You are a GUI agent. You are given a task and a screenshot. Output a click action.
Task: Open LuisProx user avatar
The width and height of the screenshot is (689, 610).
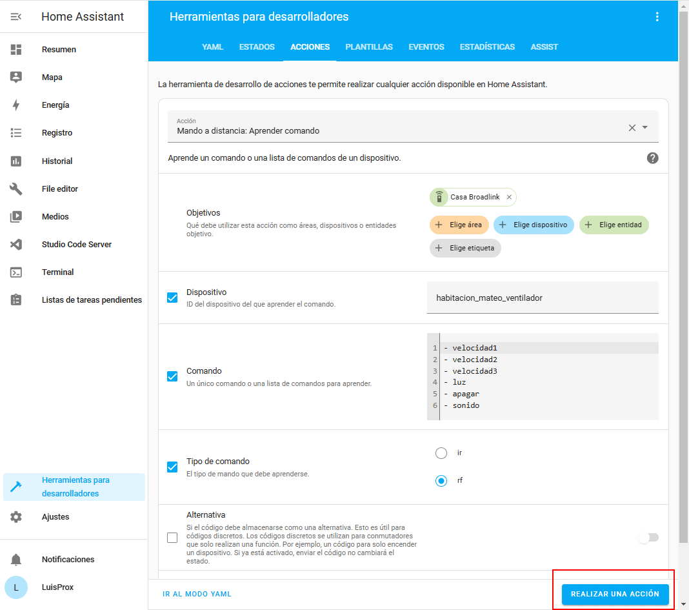click(16, 587)
